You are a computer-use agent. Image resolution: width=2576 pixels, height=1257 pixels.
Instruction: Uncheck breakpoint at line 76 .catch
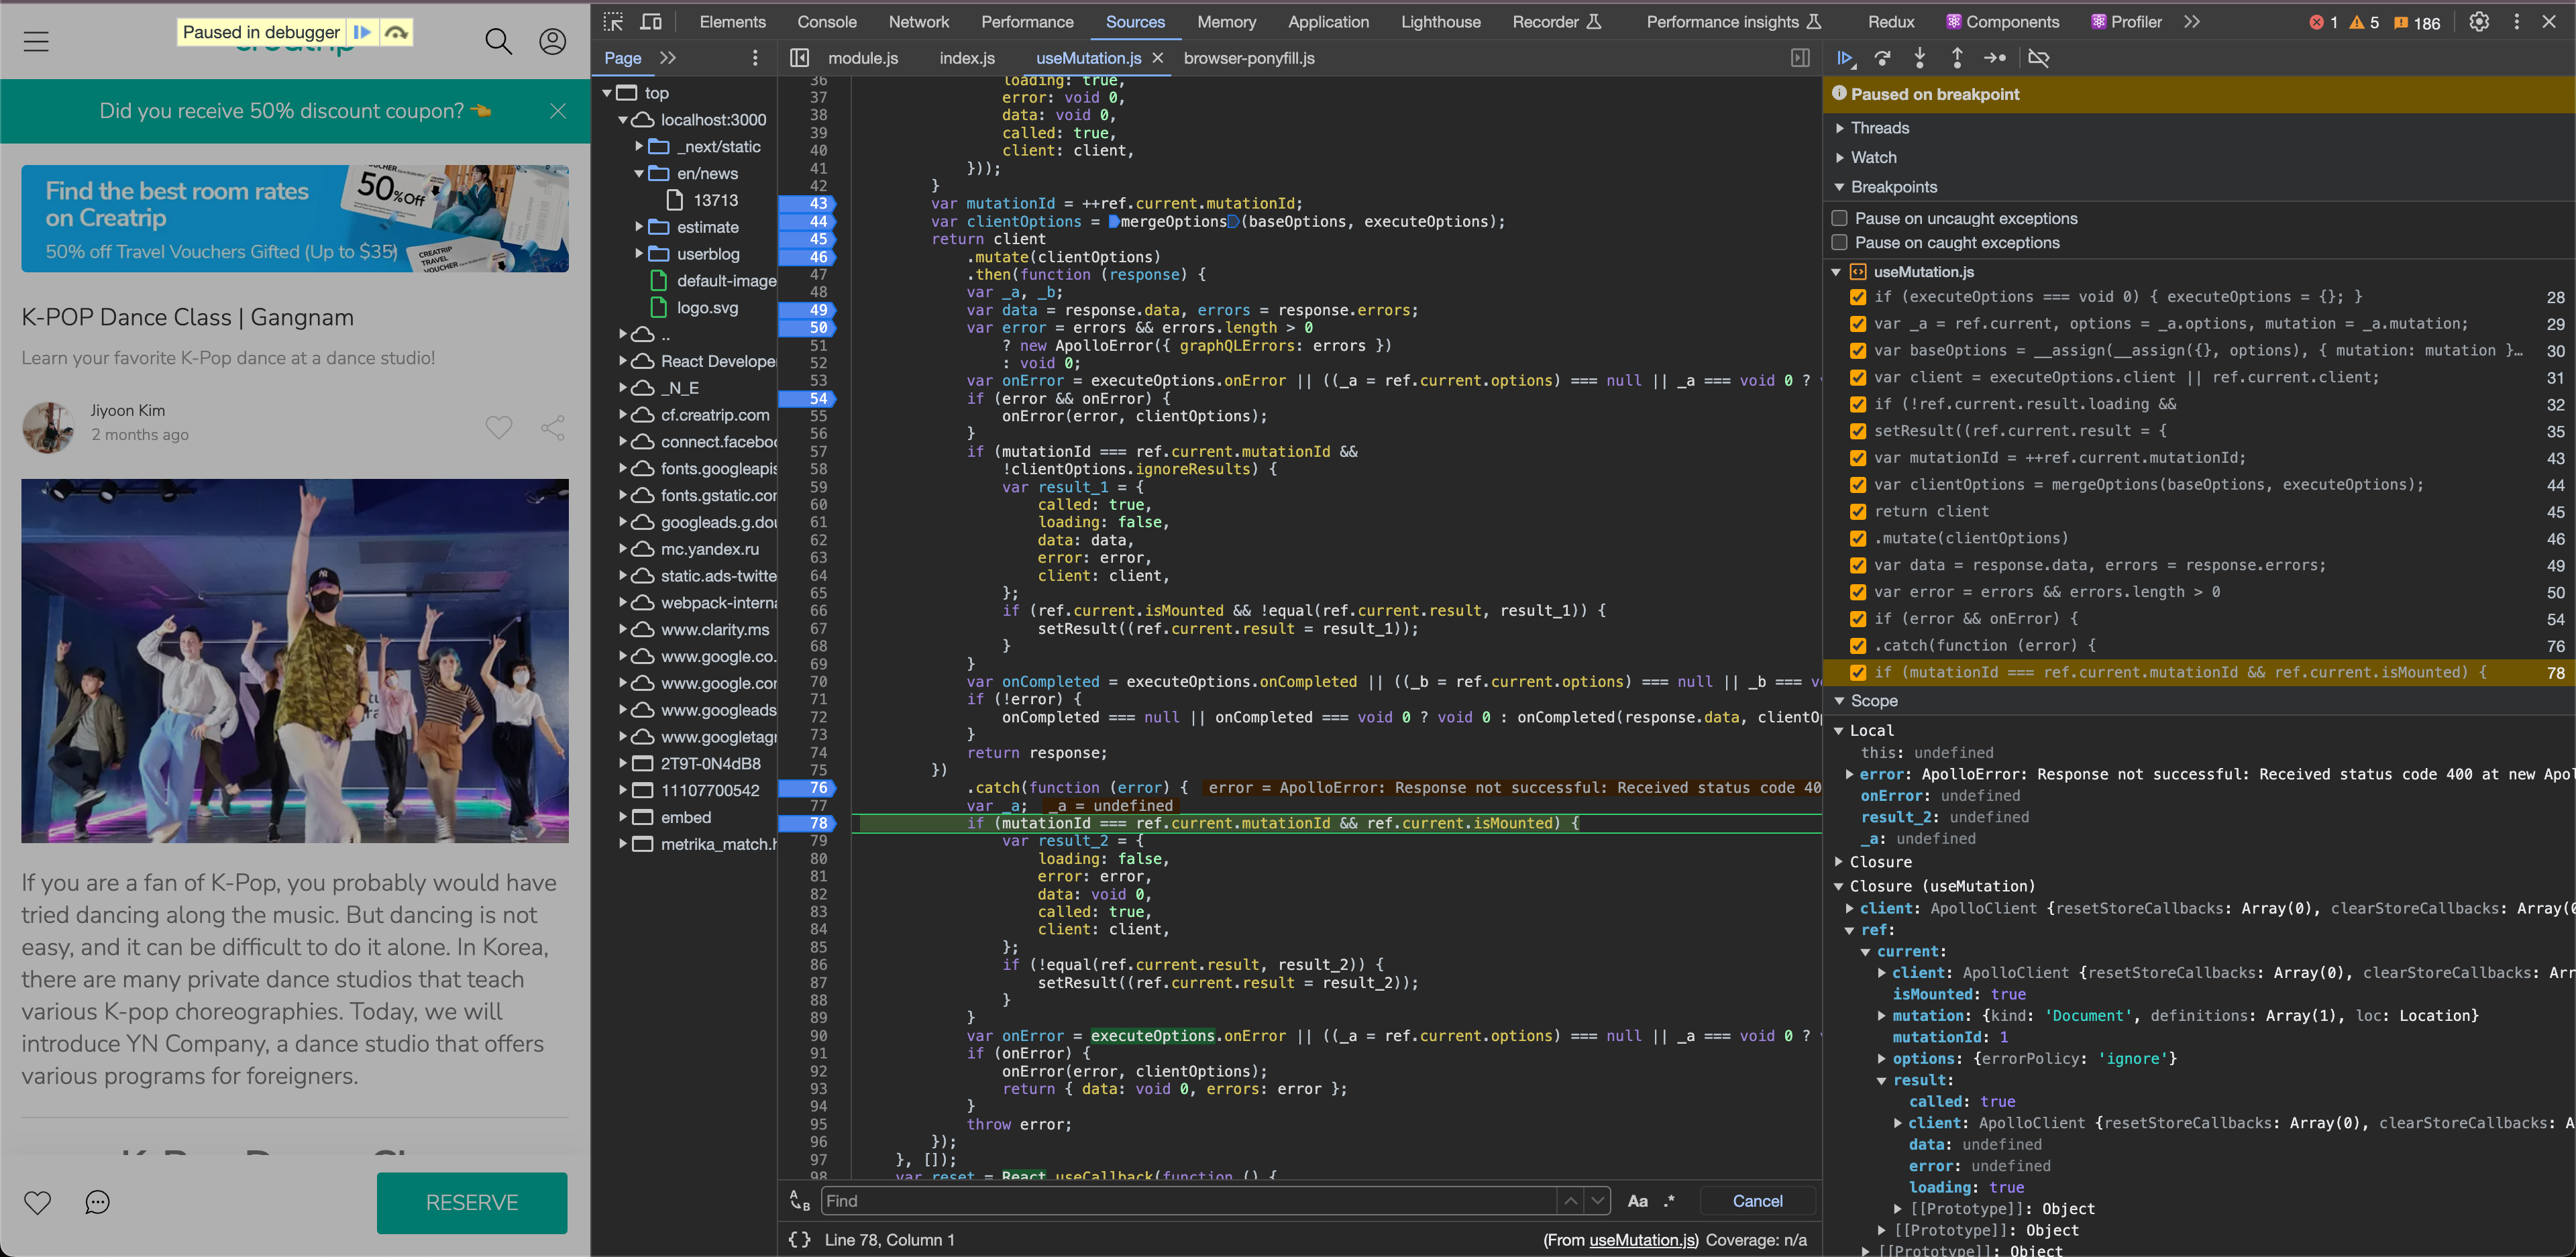[x=1858, y=645]
